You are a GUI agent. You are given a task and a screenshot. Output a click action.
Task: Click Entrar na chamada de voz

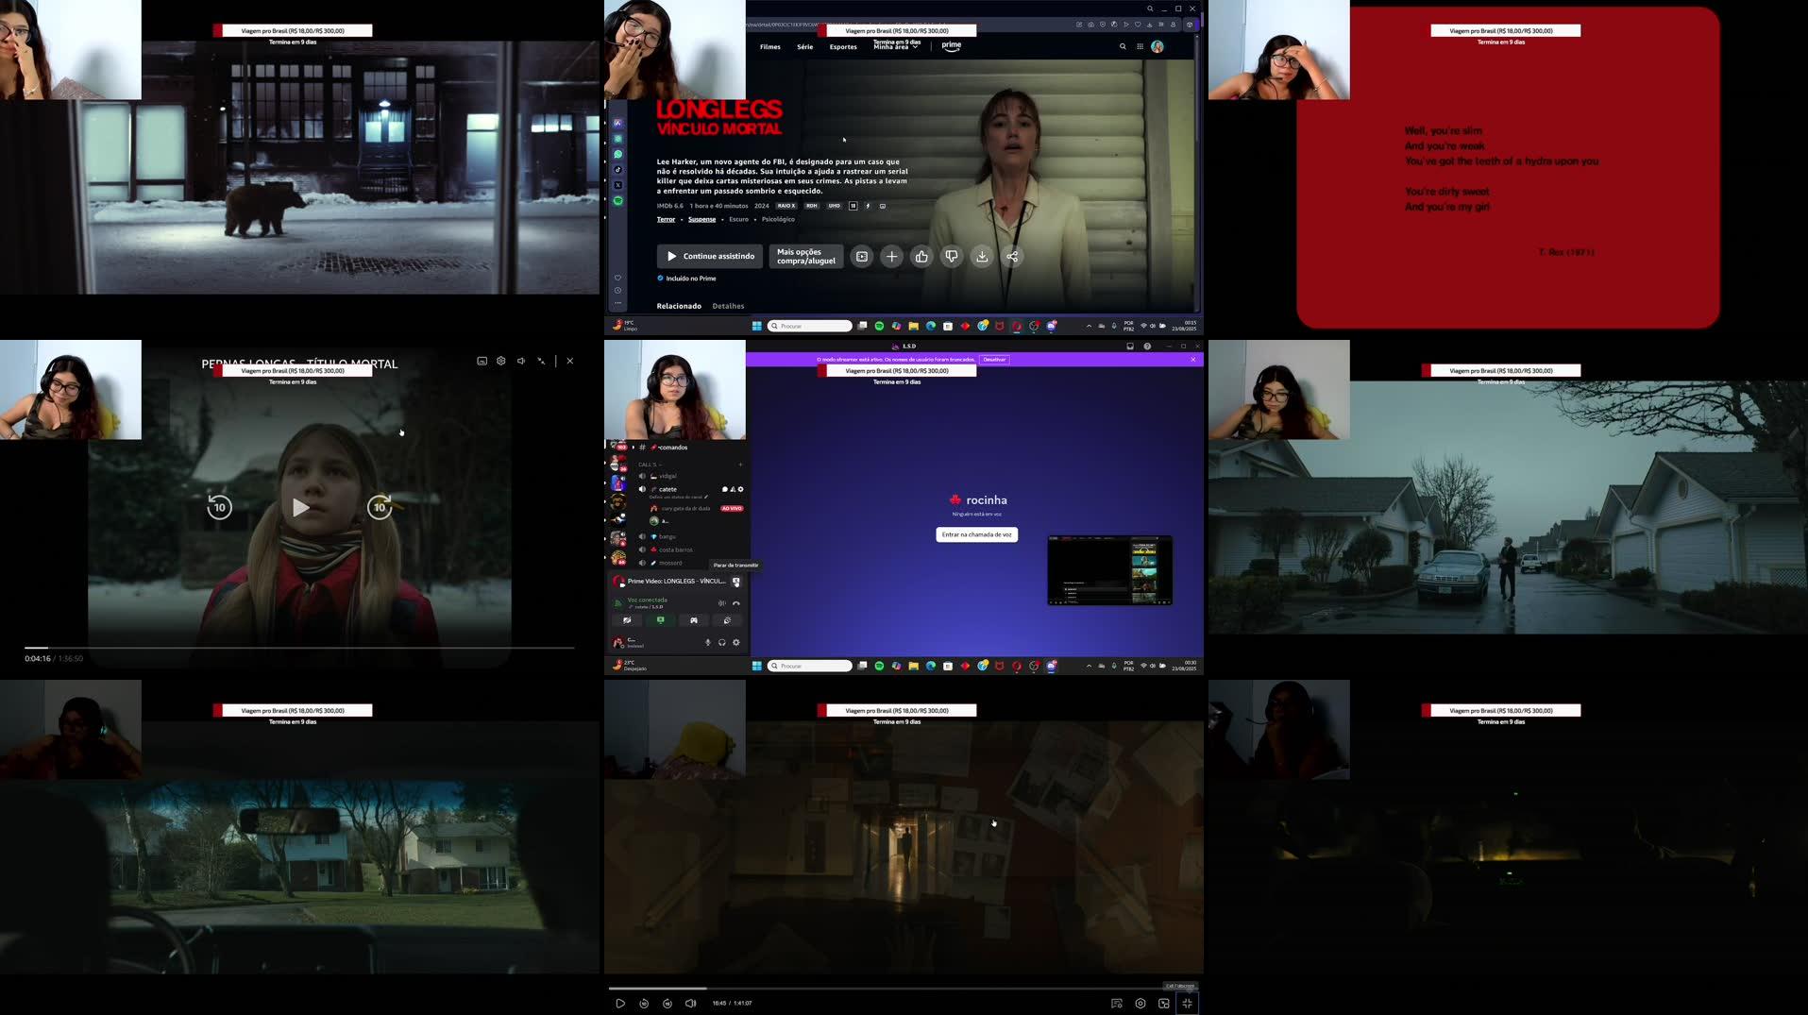click(x=976, y=534)
